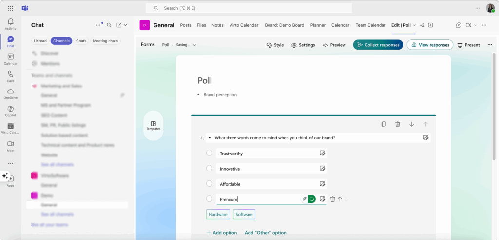Start a meeting with the video icon
The image size is (499, 240).
[468, 25]
